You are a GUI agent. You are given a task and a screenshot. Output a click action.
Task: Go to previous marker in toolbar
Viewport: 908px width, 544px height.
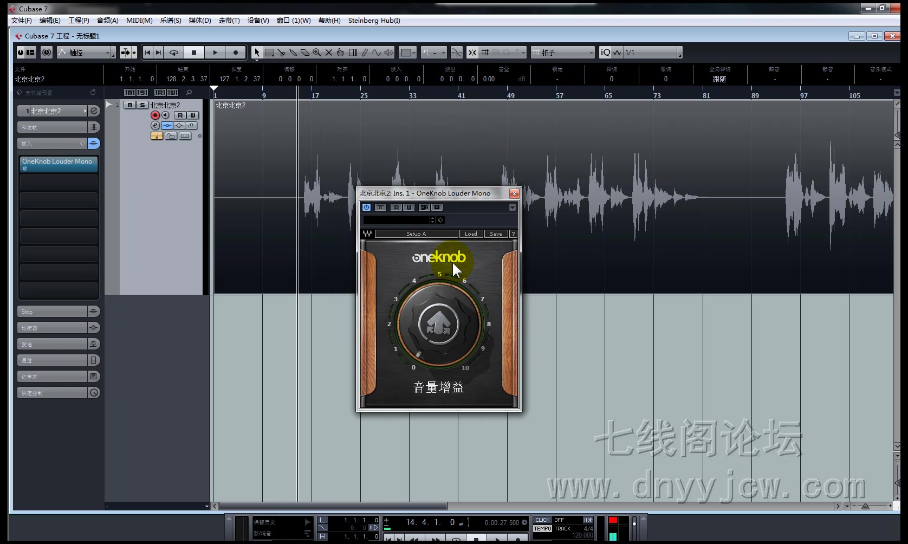coord(147,53)
